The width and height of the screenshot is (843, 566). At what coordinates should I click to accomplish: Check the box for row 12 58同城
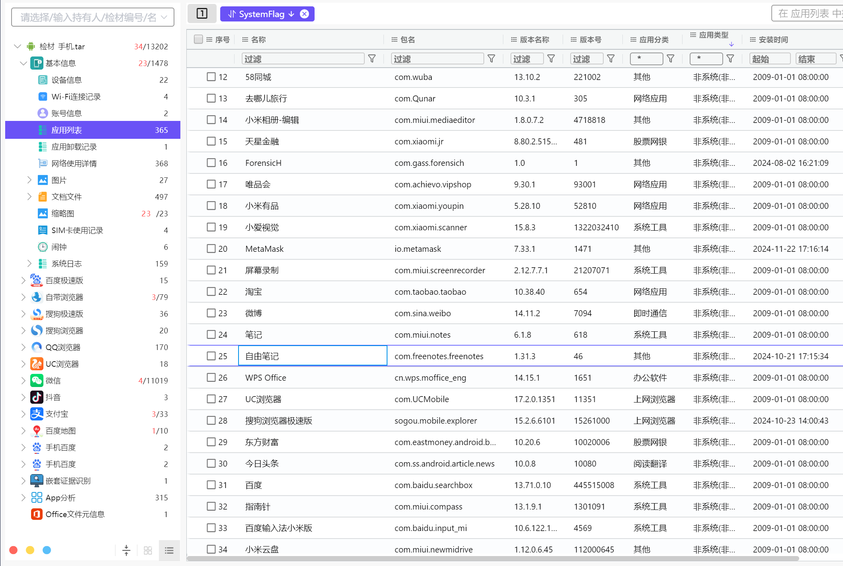(211, 77)
